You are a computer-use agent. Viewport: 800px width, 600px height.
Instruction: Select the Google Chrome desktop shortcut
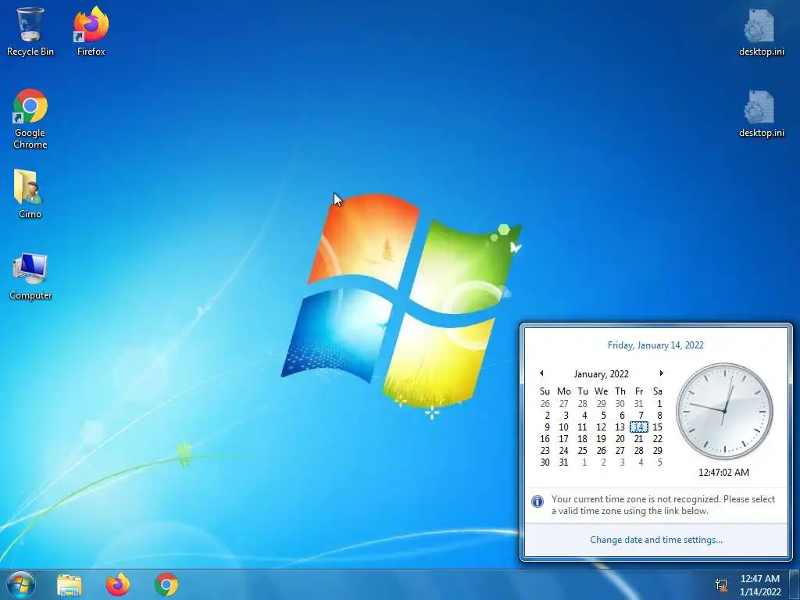30,119
